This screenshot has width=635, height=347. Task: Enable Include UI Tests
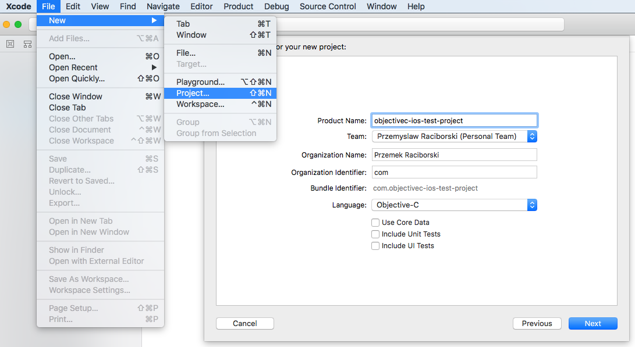pos(375,245)
